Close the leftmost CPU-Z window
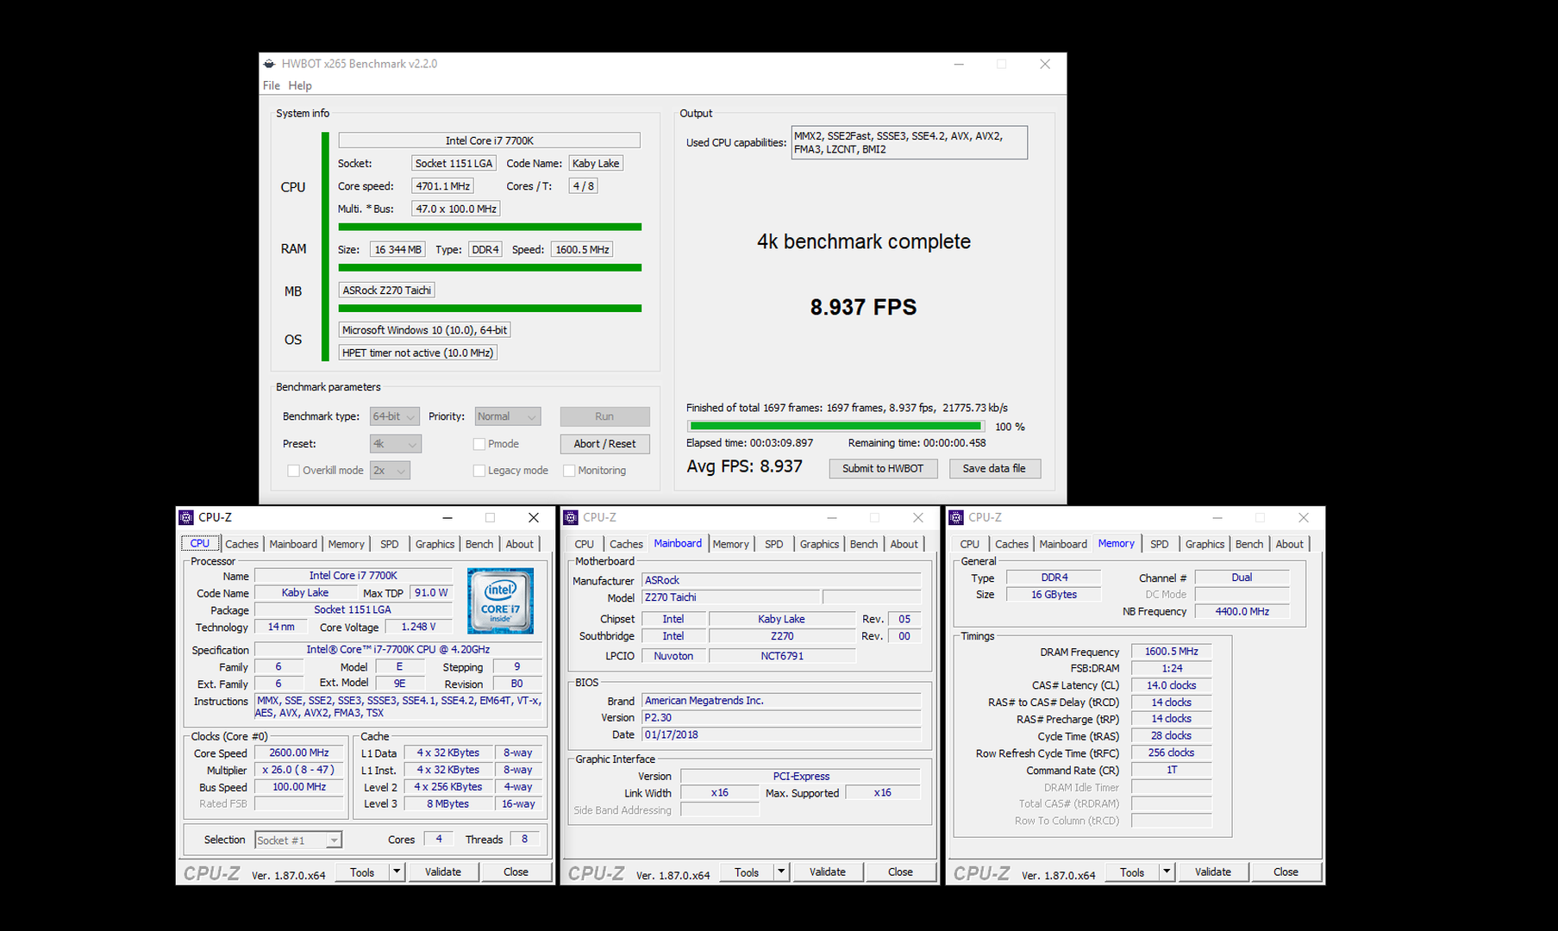The height and width of the screenshot is (931, 1558). tap(534, 517)
